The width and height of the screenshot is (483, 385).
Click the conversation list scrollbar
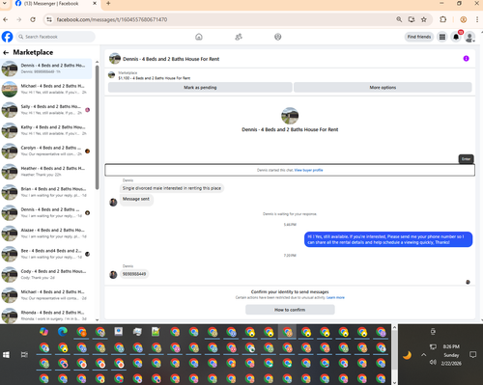97,127
